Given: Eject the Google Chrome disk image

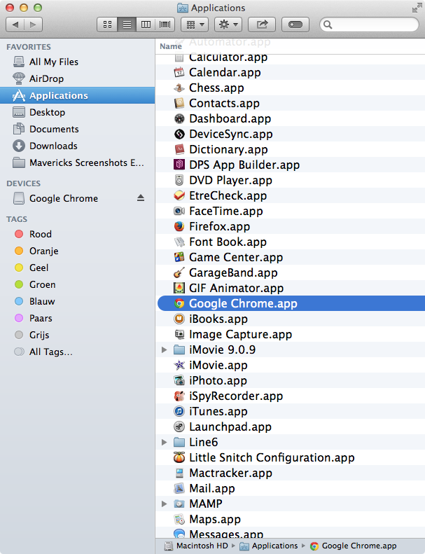Looking at the screenshot, I should click(x=141, y=198).
